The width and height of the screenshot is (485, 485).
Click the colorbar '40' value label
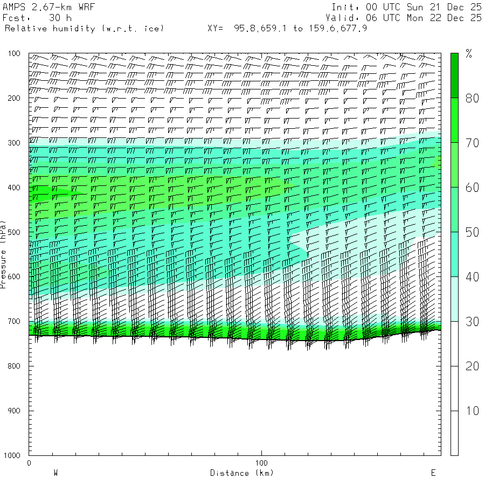pyautogui.click(x=472, y=277)
